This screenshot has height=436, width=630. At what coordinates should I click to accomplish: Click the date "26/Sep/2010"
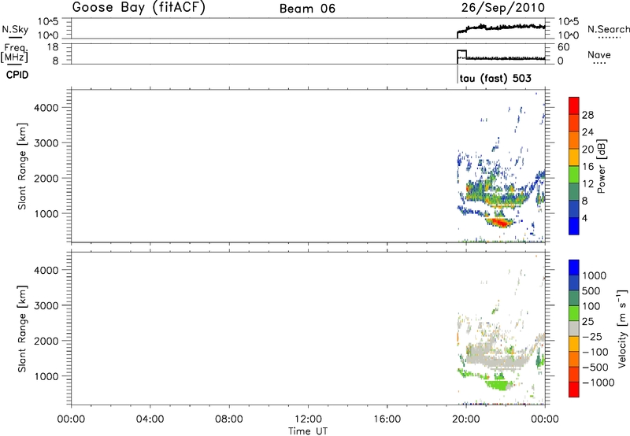tap(503, 7)
